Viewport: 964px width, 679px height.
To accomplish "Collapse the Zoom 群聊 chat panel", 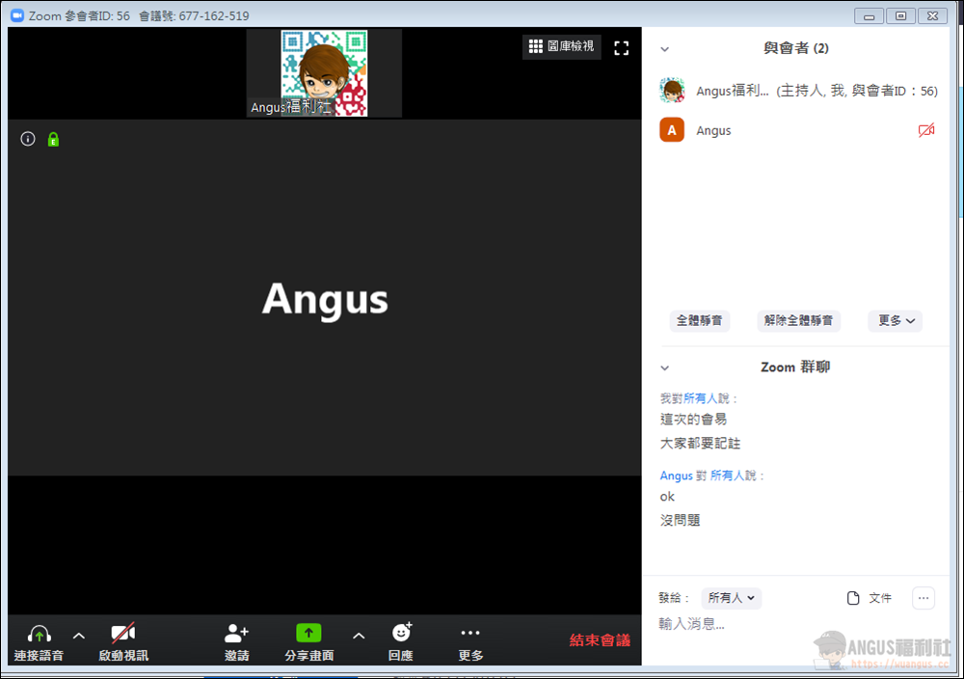I will pos(664,368).
